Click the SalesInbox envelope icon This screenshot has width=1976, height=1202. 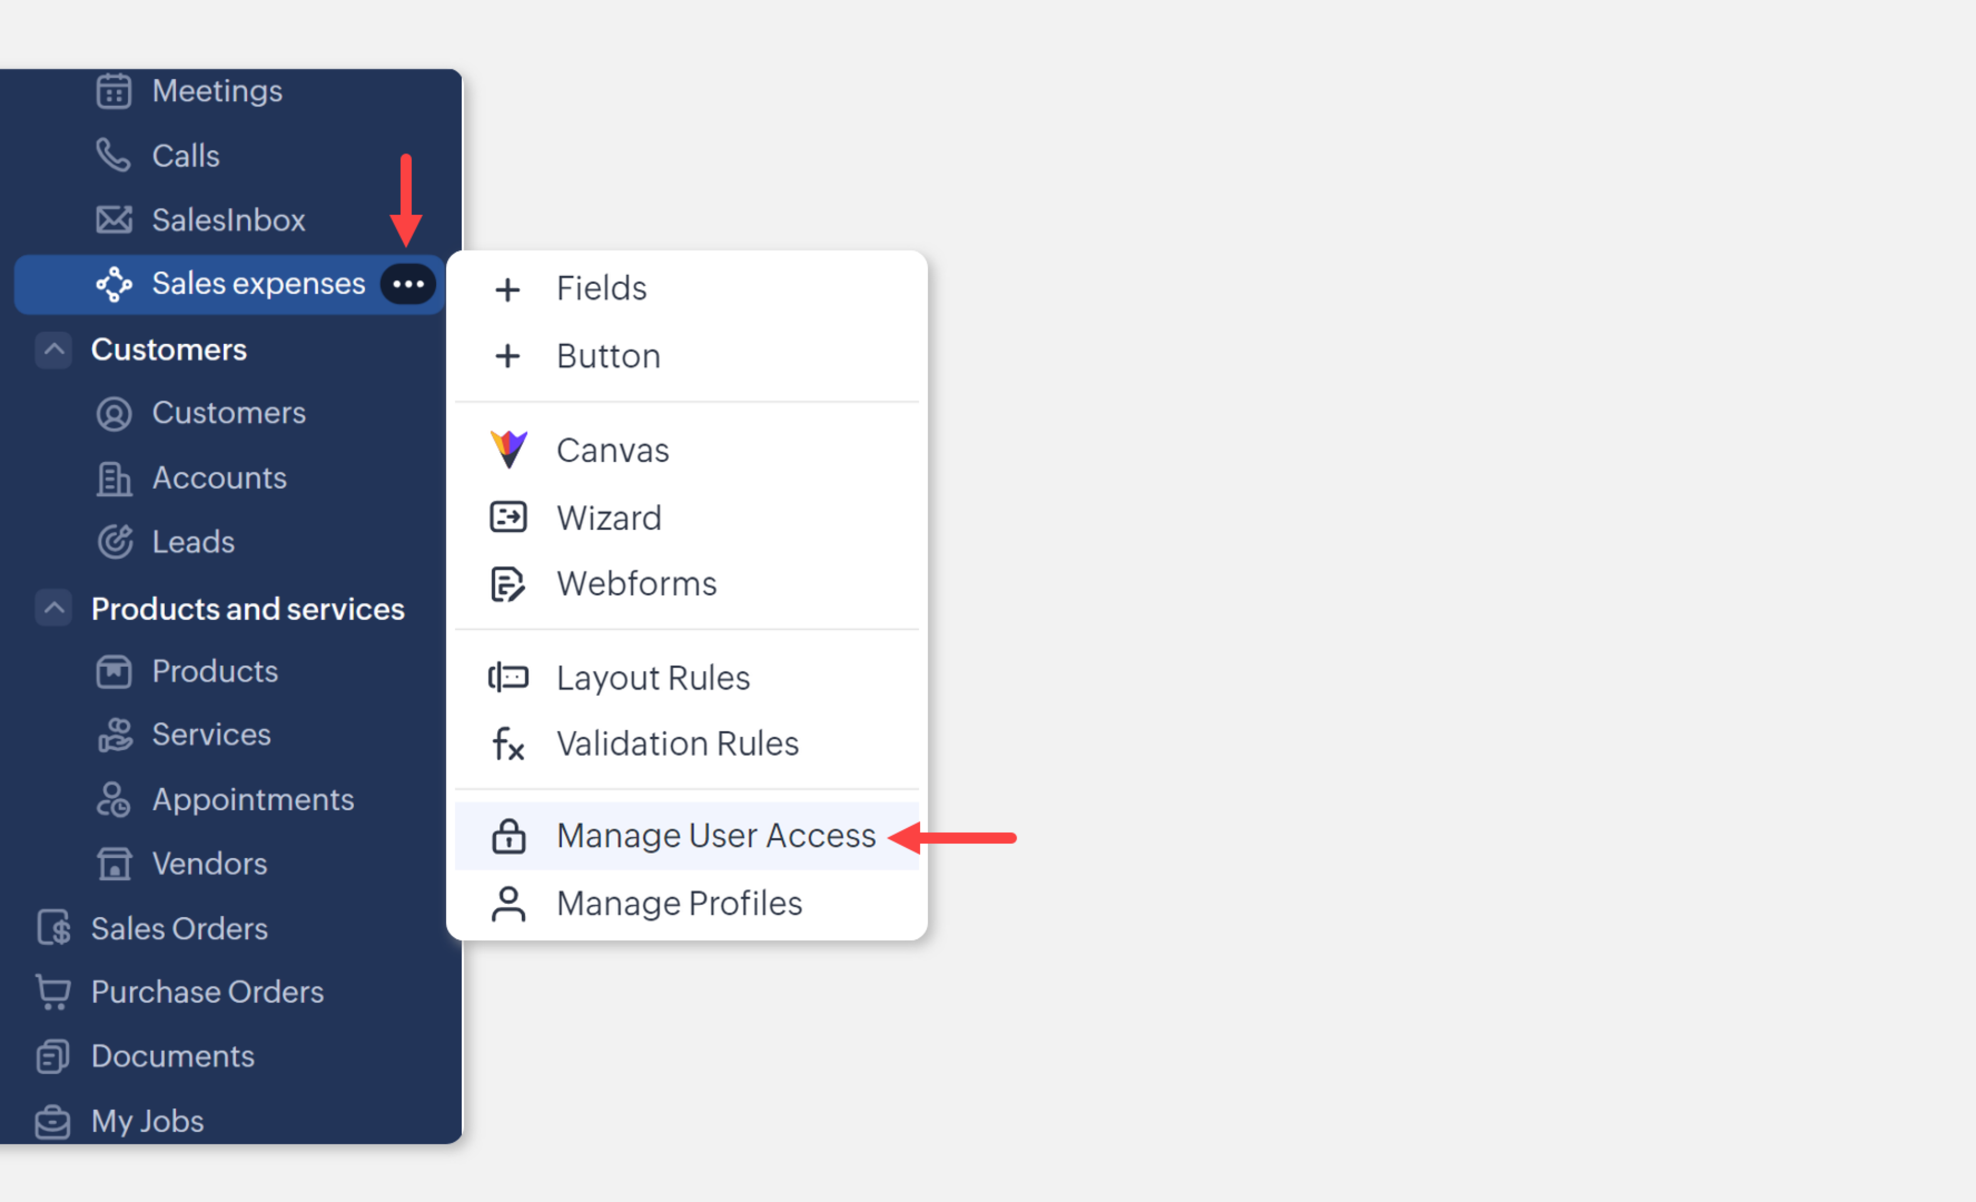click(113, 219)
